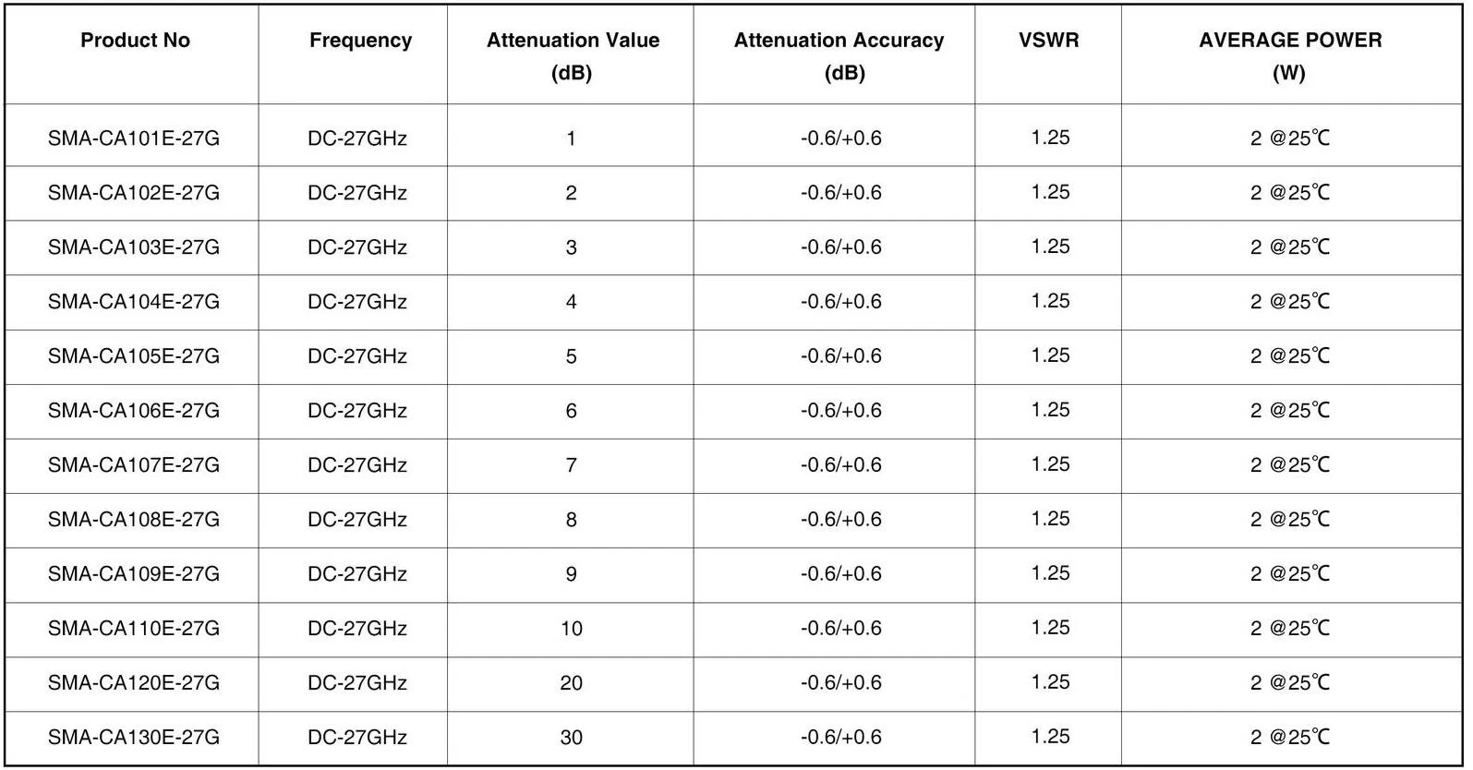The image size is (1473, 770).
Task: Click the VSWR column header
Action: [x=1049, y=41]
